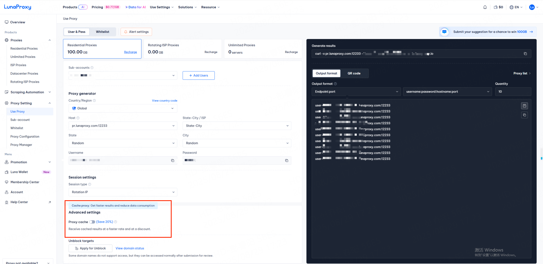Open the View country code link
Screen dimensions: 543x264
coord(165,101)
